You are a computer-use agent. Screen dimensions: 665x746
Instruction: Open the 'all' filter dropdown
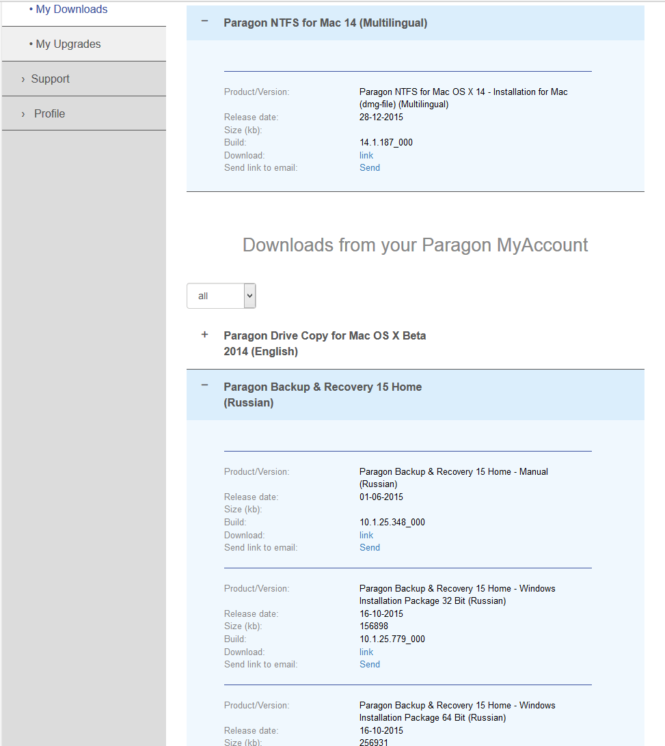tap(221, 296)
